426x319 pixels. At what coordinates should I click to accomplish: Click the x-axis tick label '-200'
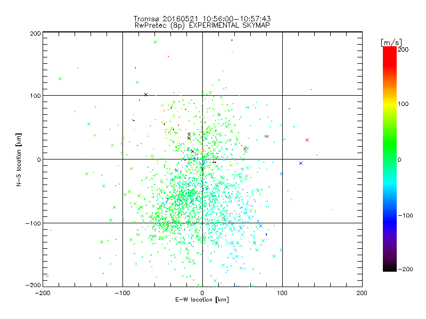click(x=43, y=293)
